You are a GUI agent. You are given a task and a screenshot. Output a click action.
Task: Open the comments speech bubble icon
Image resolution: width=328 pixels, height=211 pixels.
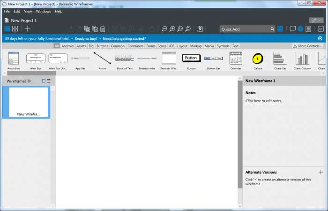[292, 29]
